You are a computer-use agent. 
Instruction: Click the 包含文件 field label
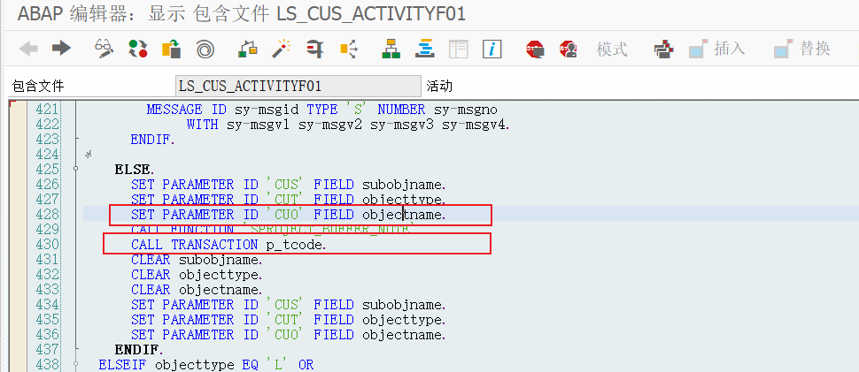[x=38, y=86]
